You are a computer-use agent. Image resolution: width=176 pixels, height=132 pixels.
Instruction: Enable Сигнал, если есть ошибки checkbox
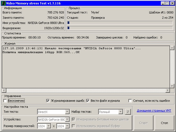tap(130, 101)
